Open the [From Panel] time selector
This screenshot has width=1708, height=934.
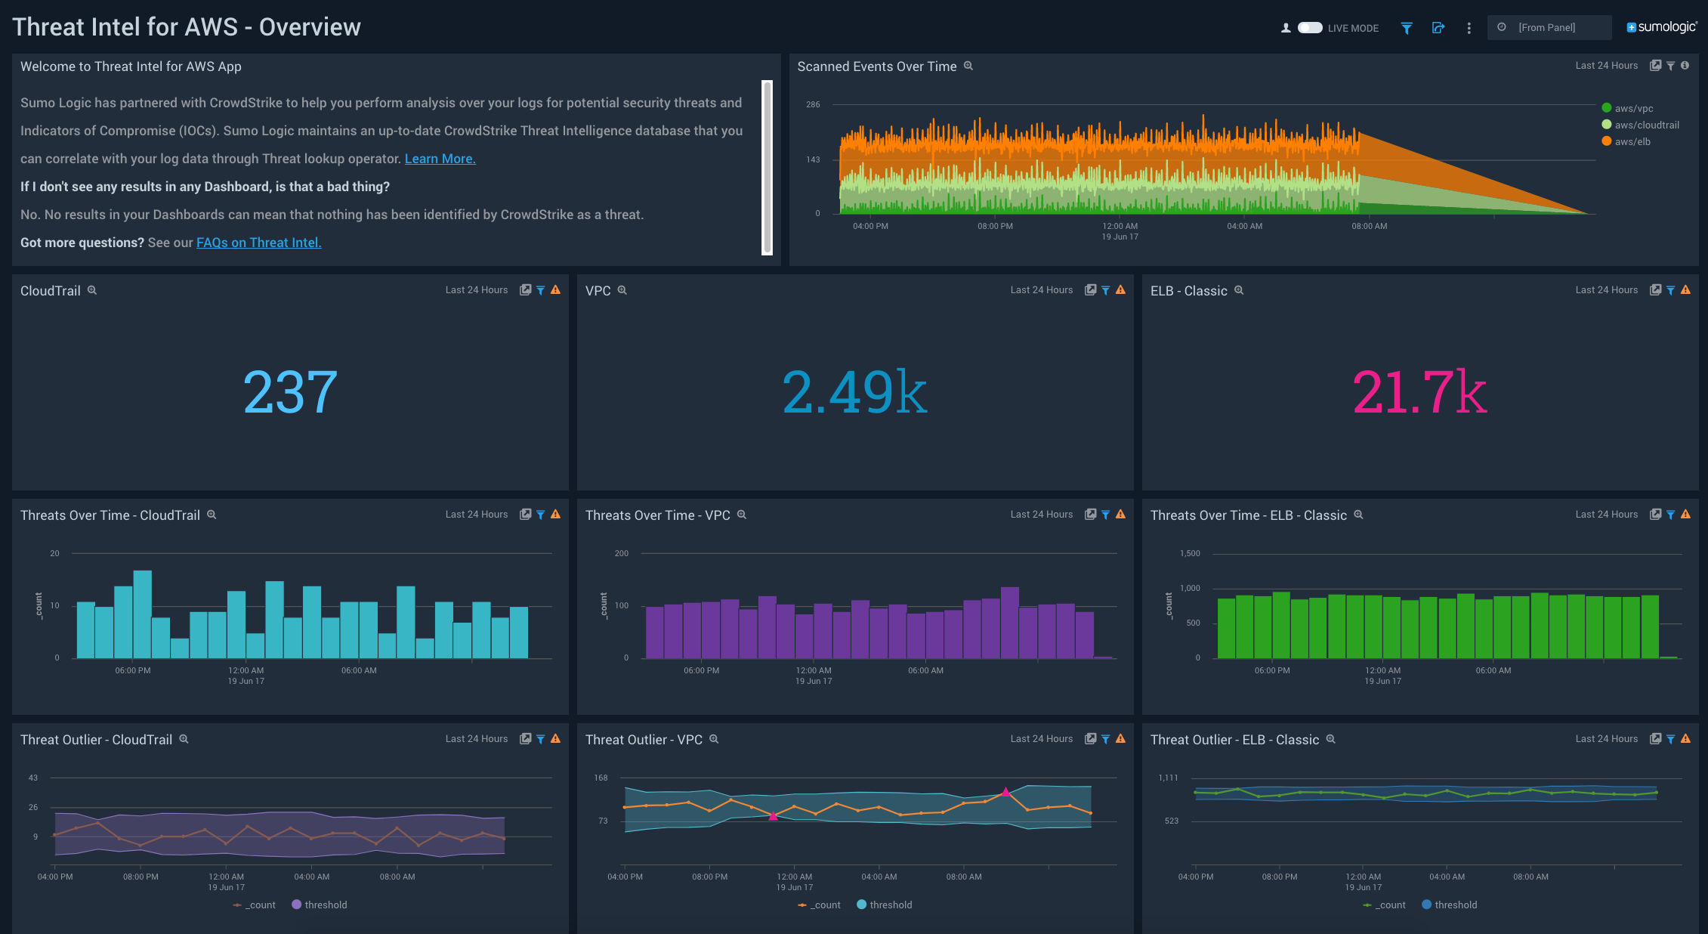coord(1549,27)
